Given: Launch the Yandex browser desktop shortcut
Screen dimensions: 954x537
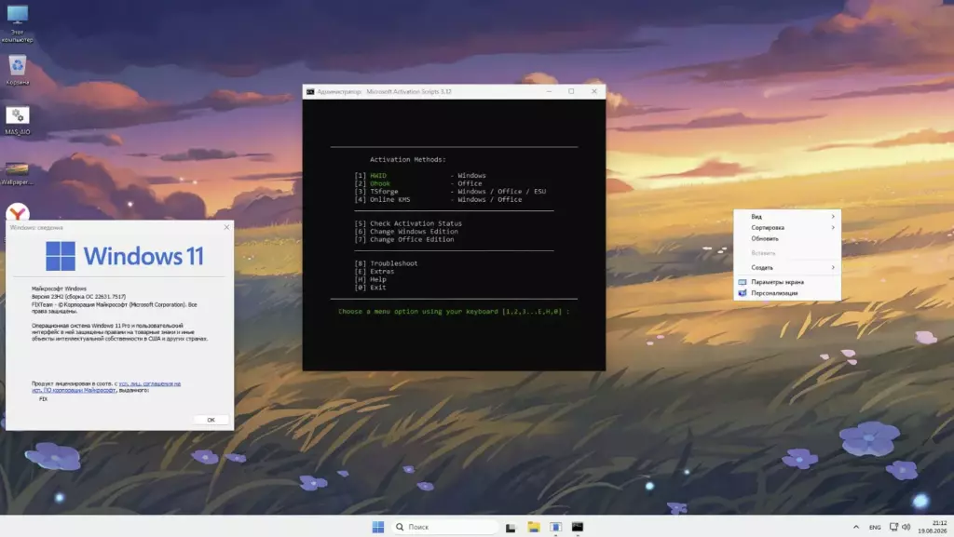Looking at the screenshot, I should click(18, 212).
